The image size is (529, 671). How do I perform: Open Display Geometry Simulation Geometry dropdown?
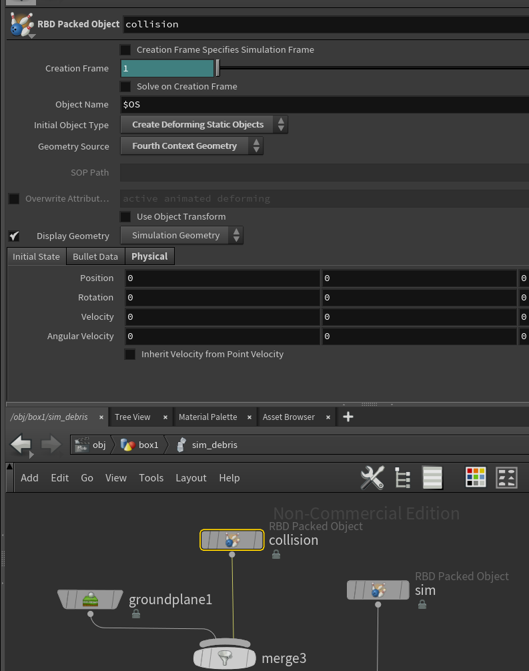pos(181,236)
